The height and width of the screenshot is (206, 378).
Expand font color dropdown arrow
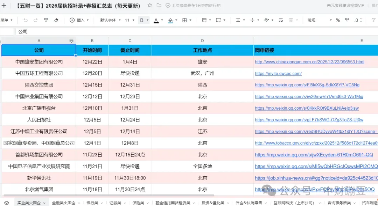coord(162,20)
